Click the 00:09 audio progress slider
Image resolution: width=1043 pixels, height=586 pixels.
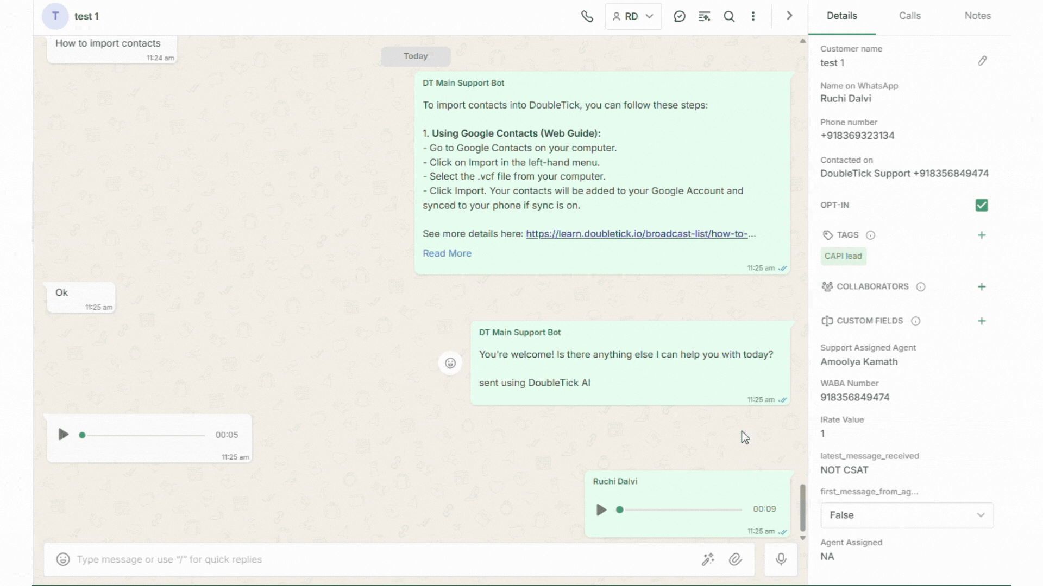[680, 509]
